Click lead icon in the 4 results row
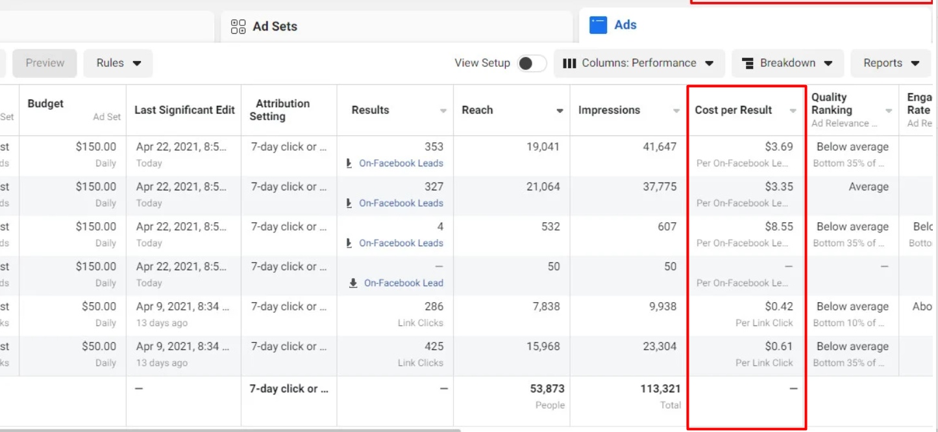938x432 pixels. 349,243
